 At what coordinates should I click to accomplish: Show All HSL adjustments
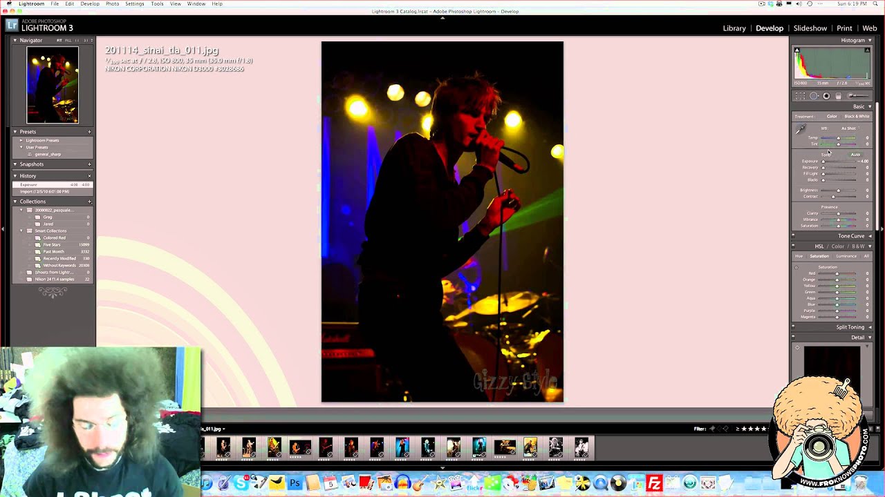[866, 256]
